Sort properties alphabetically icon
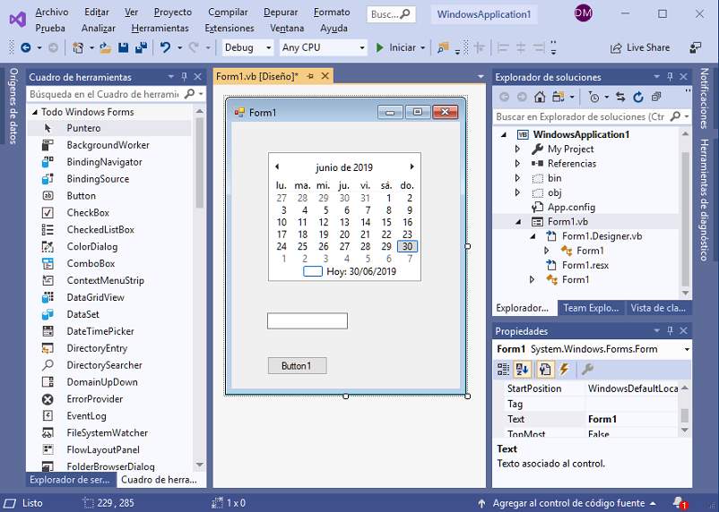The image size is (719, 512). (523, 369)
